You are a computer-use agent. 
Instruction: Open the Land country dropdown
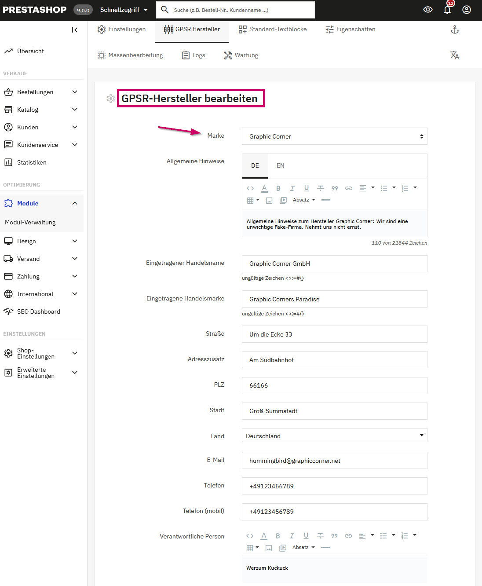[x=334, y=436]
